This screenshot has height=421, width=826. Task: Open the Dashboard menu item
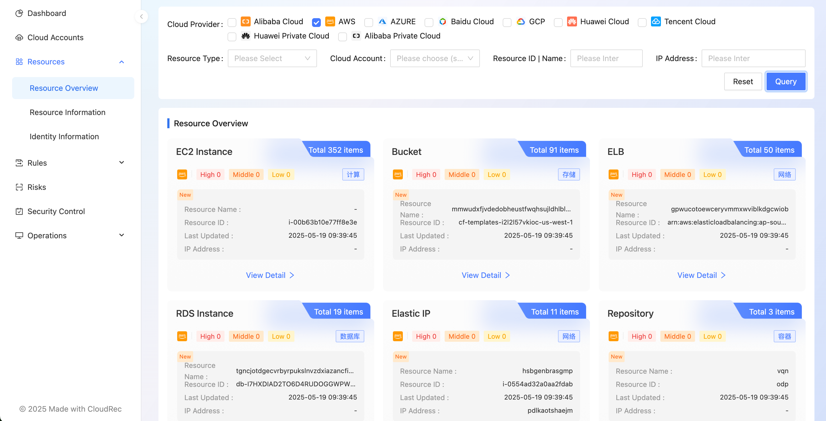pyautogui.click(x=73, y=13)
